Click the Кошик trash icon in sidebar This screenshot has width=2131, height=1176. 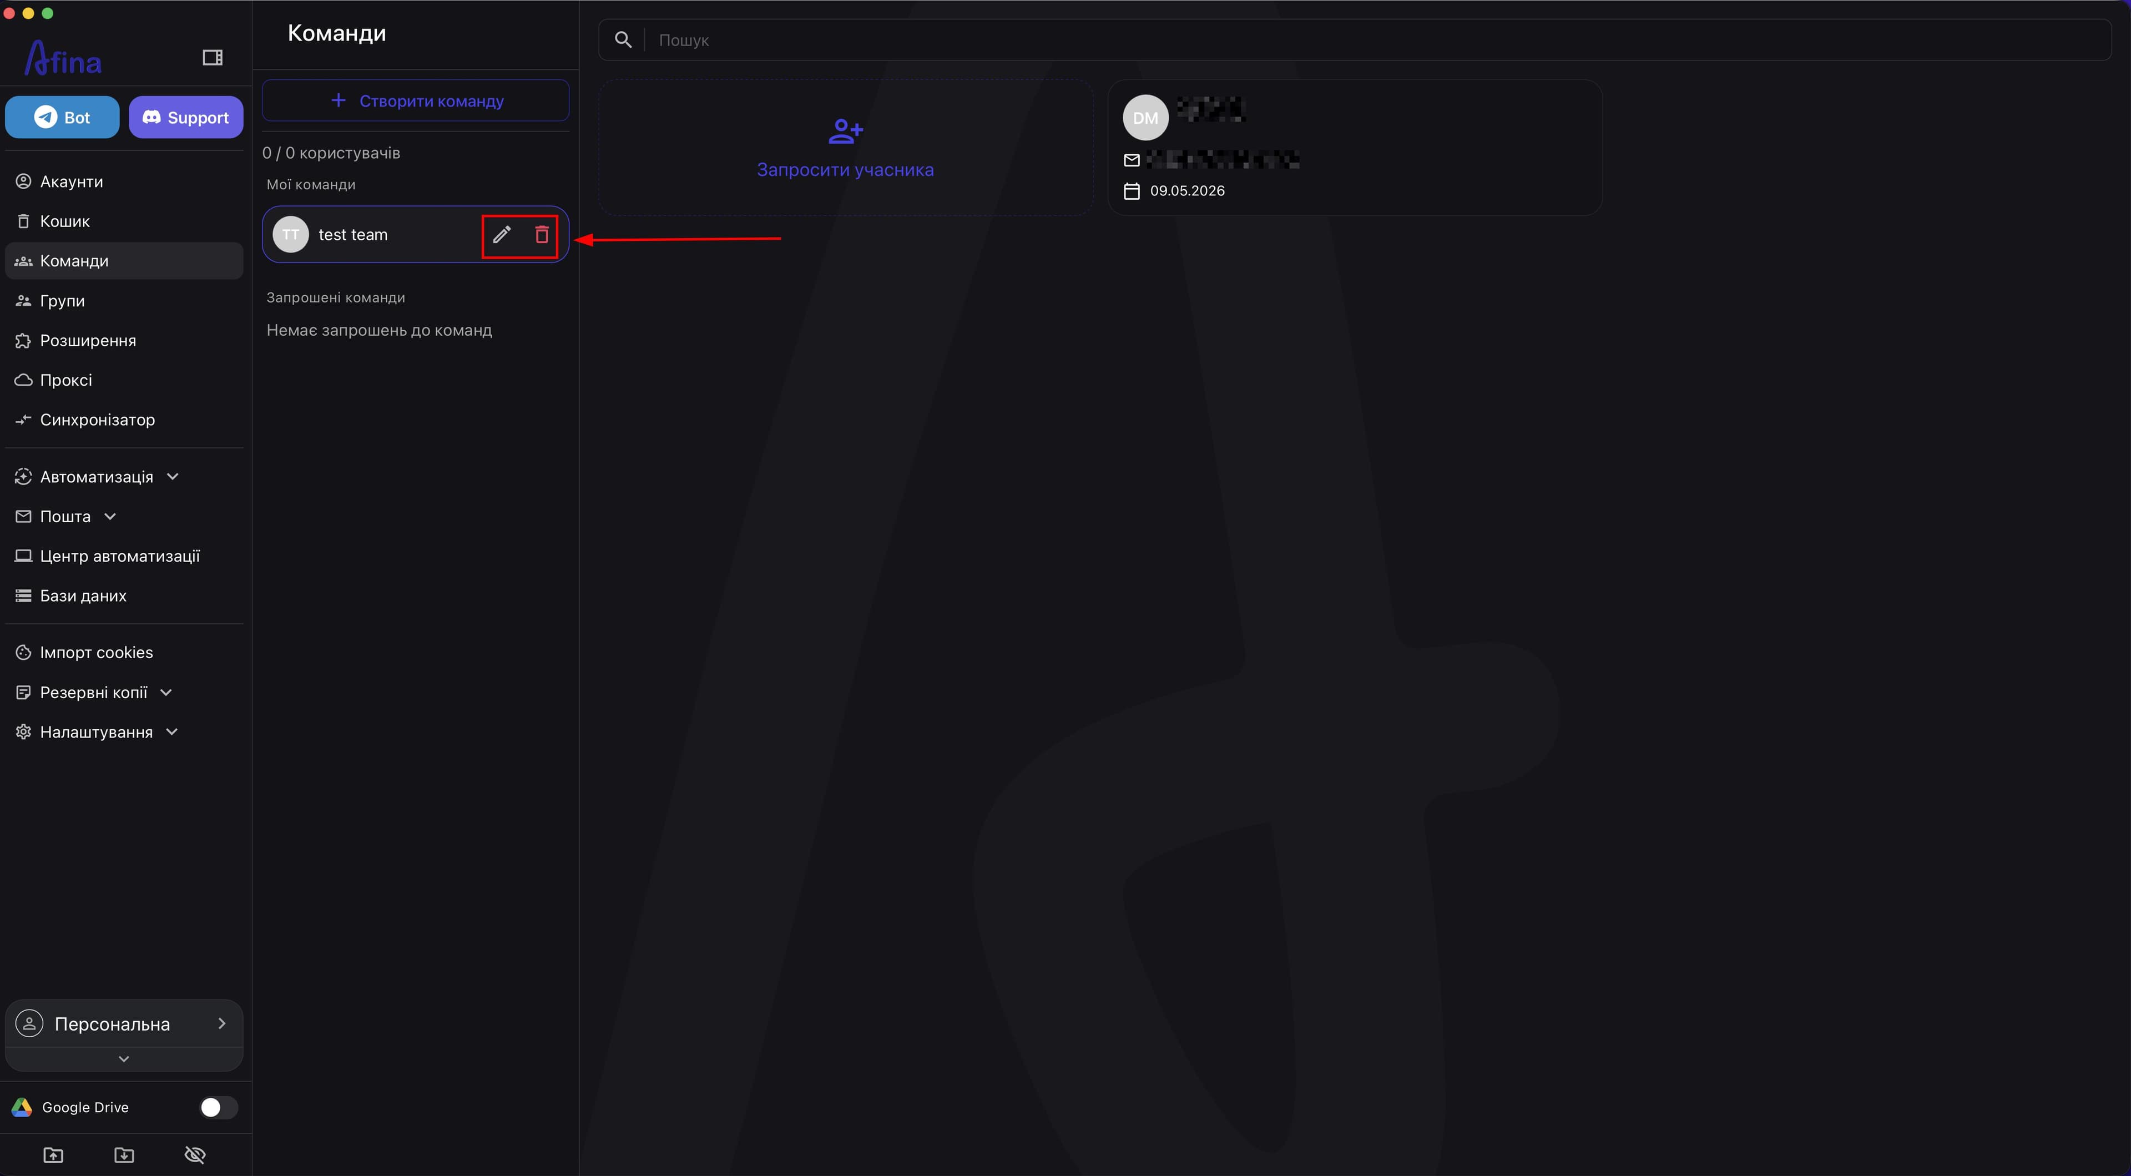coord(23,221)
